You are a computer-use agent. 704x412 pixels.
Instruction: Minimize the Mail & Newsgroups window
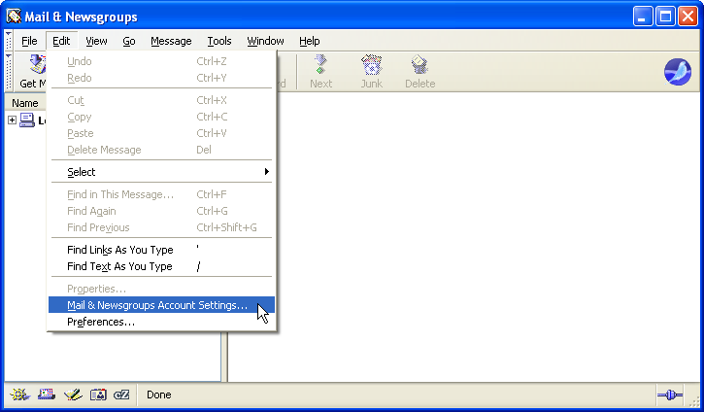coord(643,17)
